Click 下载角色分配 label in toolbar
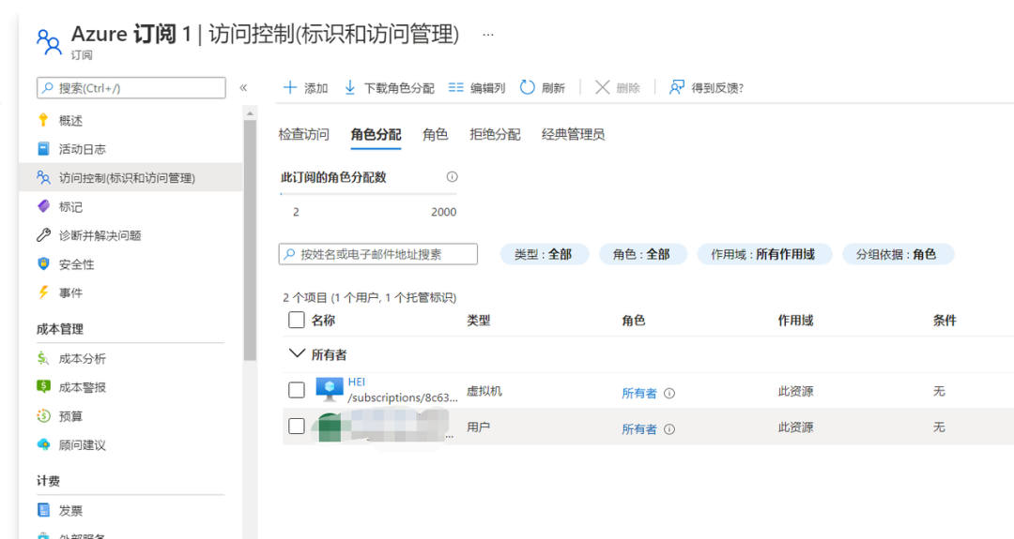1014x539 pixels. click(x=399, y=88)
